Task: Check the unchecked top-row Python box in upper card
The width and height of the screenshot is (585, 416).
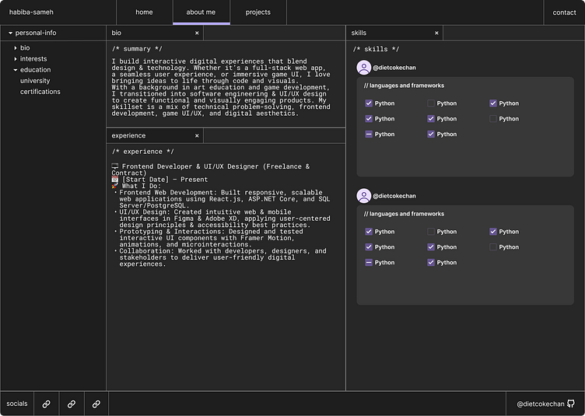Action: click(431, 103)
